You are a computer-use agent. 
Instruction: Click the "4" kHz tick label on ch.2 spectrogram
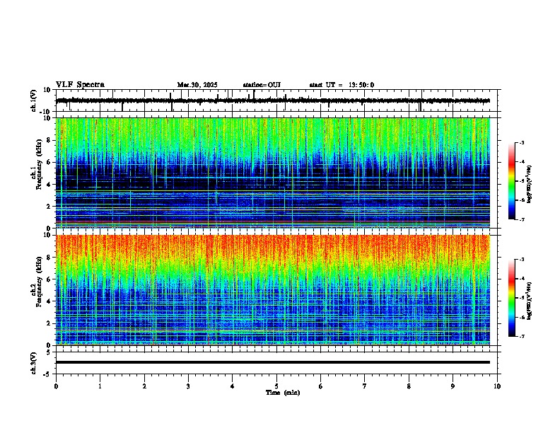(49, 301)
